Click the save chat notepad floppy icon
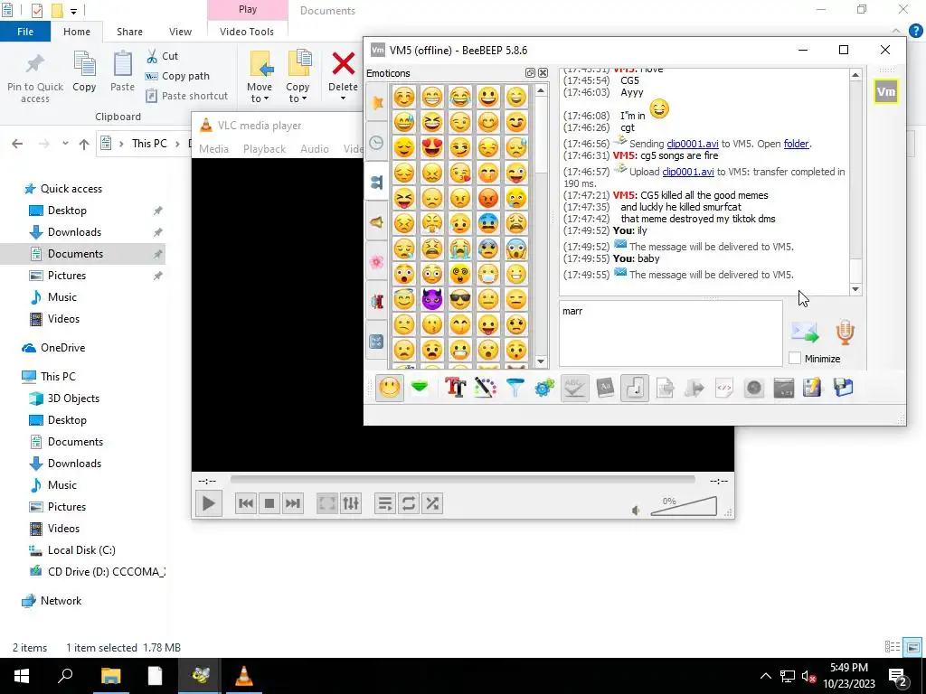Viewport: 926px width, 694px height. point(813,388)
